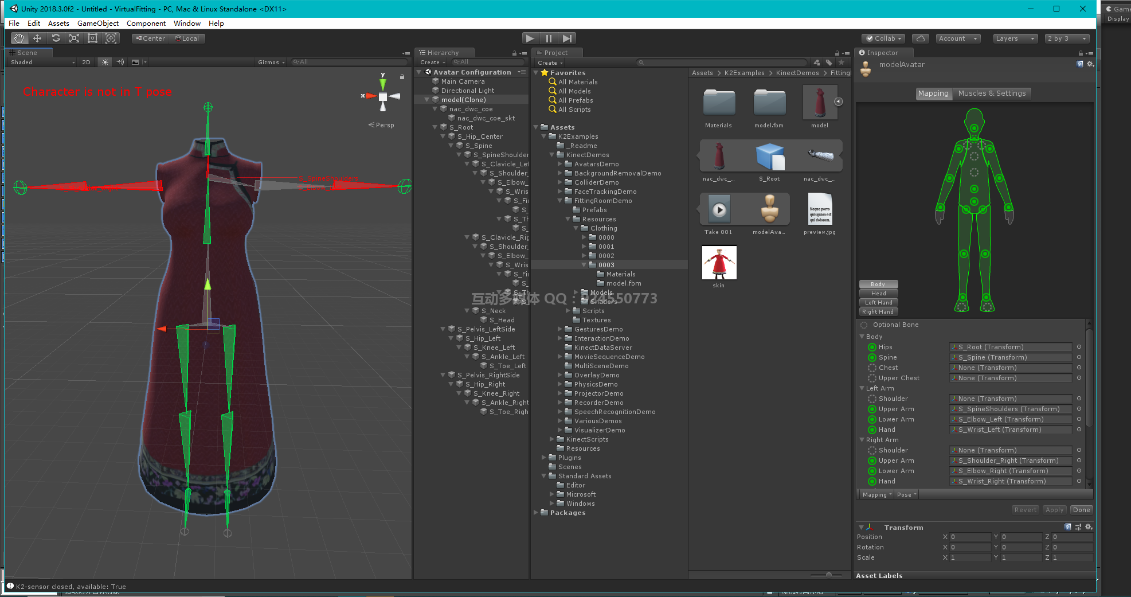Open the cloud services icon
This screenshot has width=1131, height=597.
click(920, 38)
